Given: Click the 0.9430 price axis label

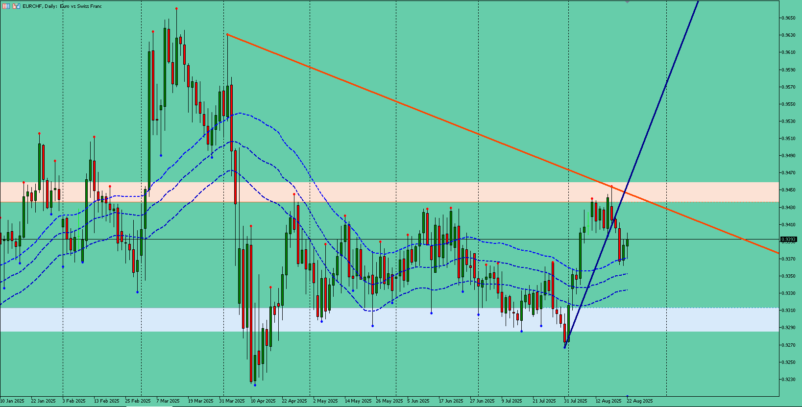Looking at the screenshot, I should point(788,208).
